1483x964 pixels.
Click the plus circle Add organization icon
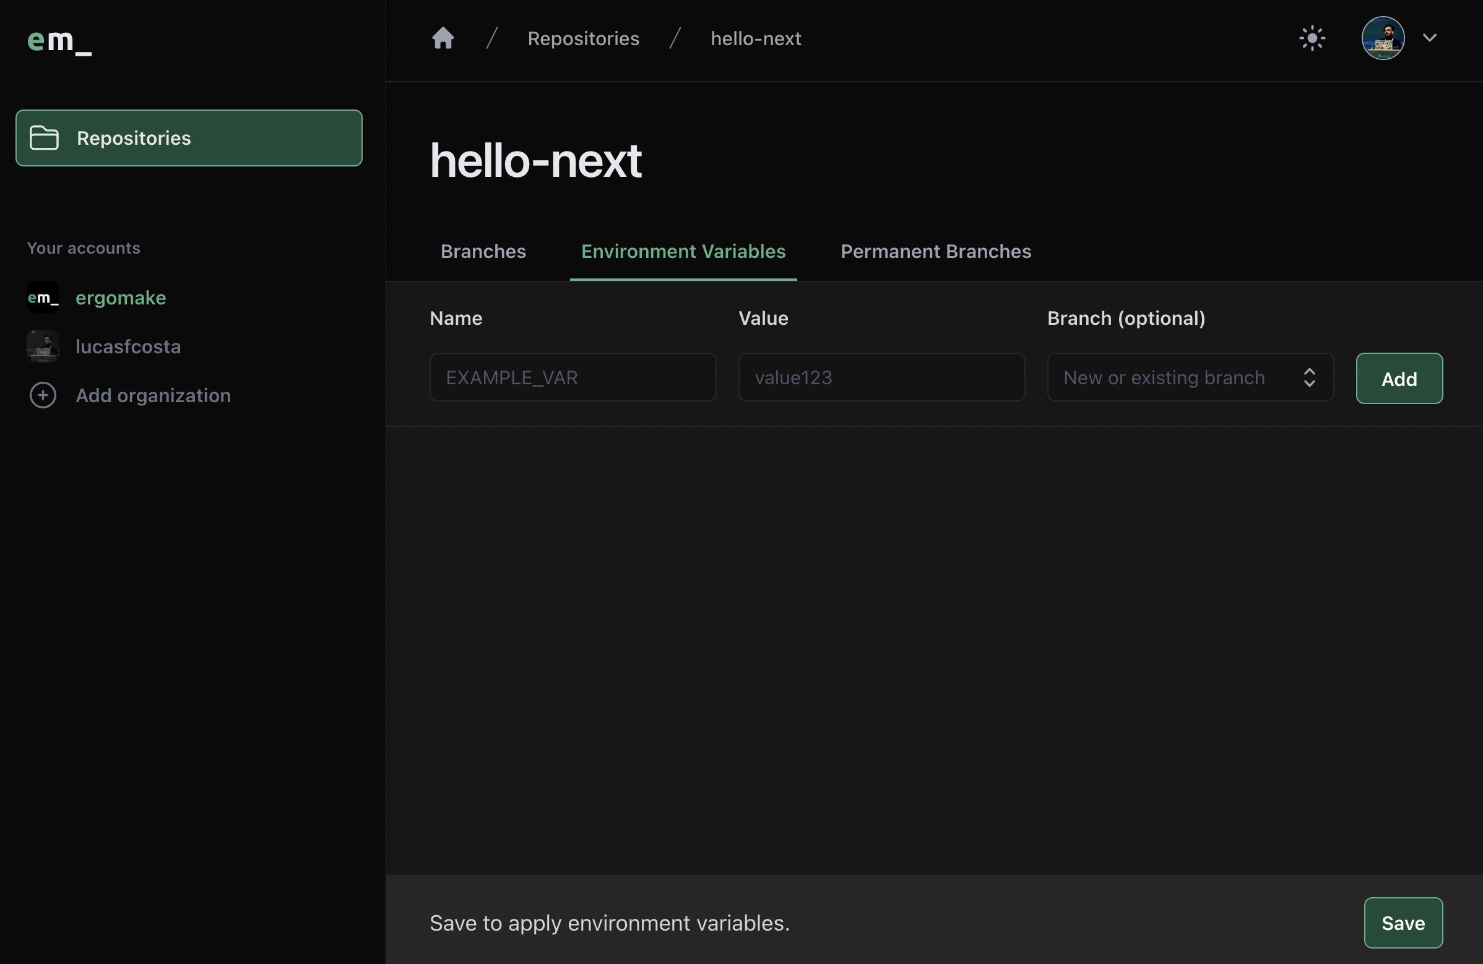tap(43, 395)
